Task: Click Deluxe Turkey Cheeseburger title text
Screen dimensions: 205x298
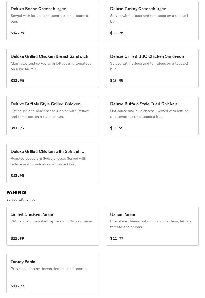Action: [138, 9]
